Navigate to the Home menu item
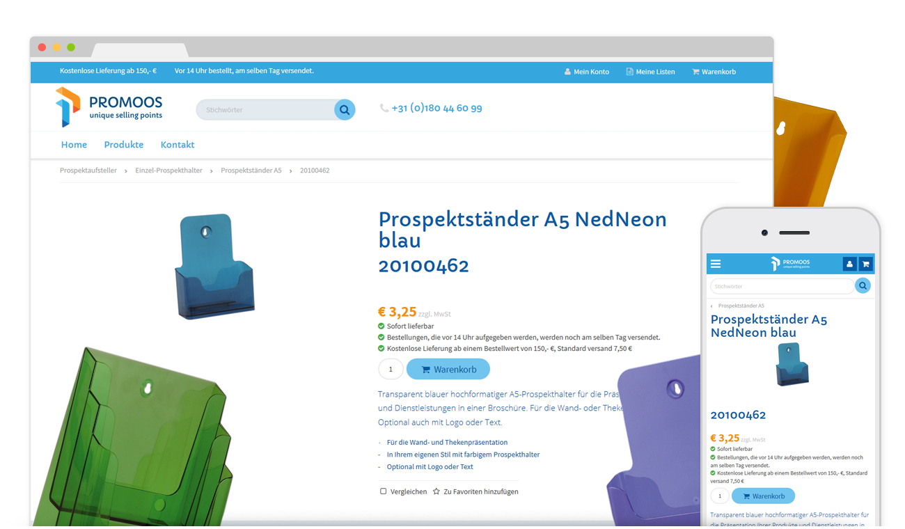The width and height of the screenshot is (905, 529). [x=74, y=145]
